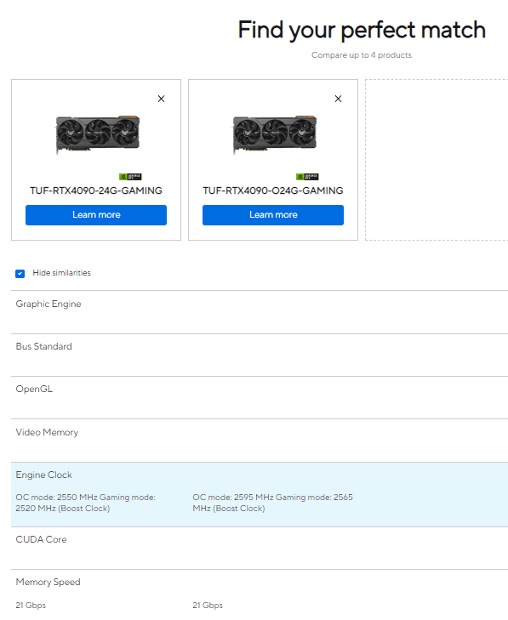
Task: Click the Memory Speed row label
Action: tap(48, 582)
